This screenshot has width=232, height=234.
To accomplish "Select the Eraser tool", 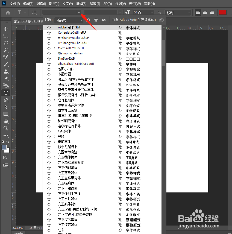I will (6, 78).
